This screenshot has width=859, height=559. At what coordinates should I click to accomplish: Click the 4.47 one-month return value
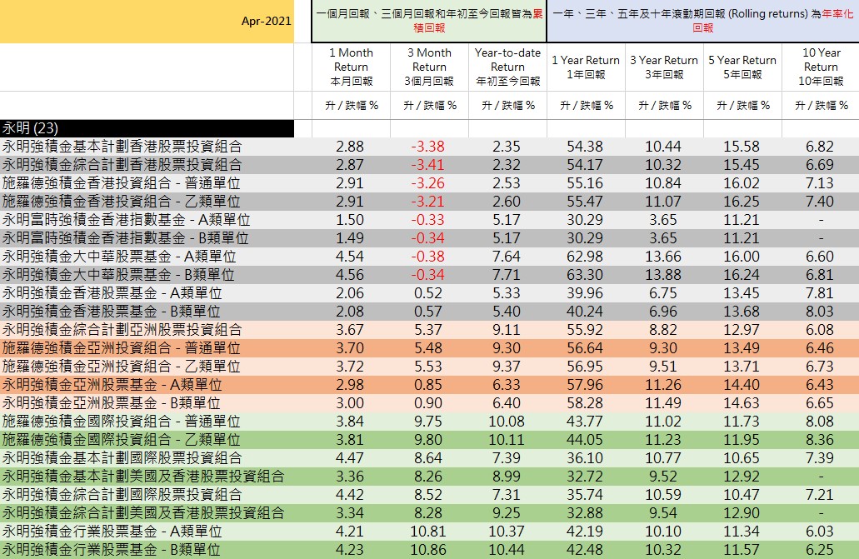350,458
